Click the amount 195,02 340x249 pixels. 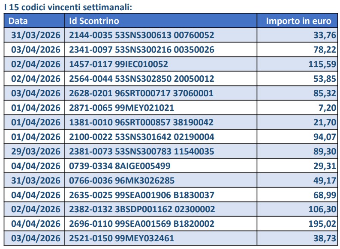pos(322,224)
